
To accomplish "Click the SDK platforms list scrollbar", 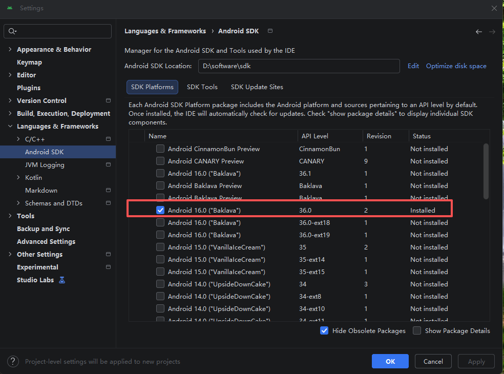I will click(486, 171).
